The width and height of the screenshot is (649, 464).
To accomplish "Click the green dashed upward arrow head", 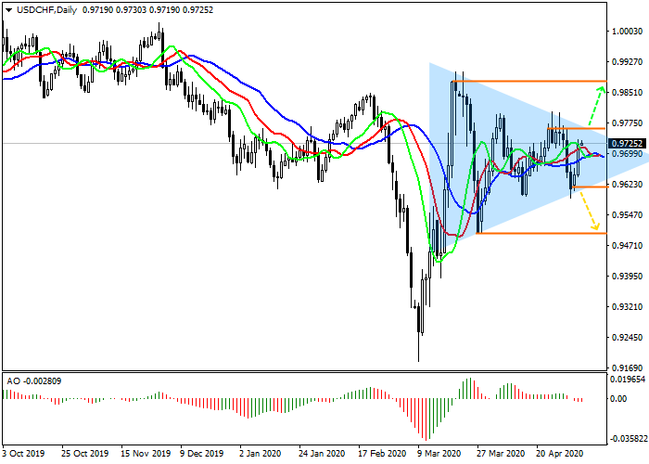I will point(601,91).
